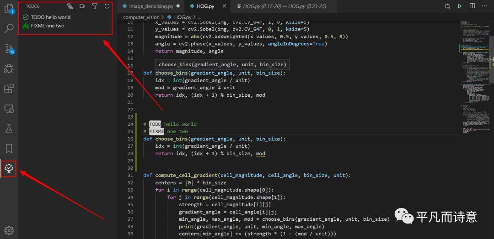Click the vertical scrollbar thumb in editor
Screen dimensions: 494x239
tap(492, 59)
